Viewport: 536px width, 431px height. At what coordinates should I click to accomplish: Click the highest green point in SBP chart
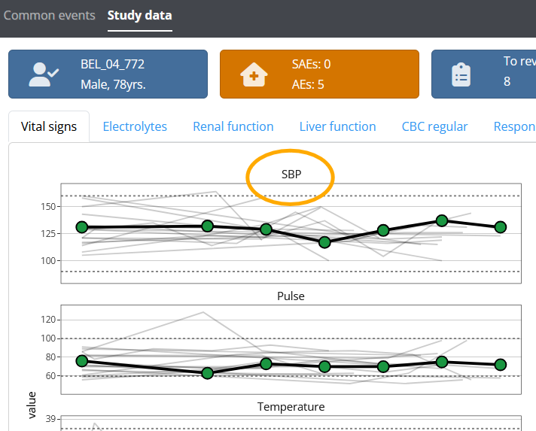coord(442,220)
